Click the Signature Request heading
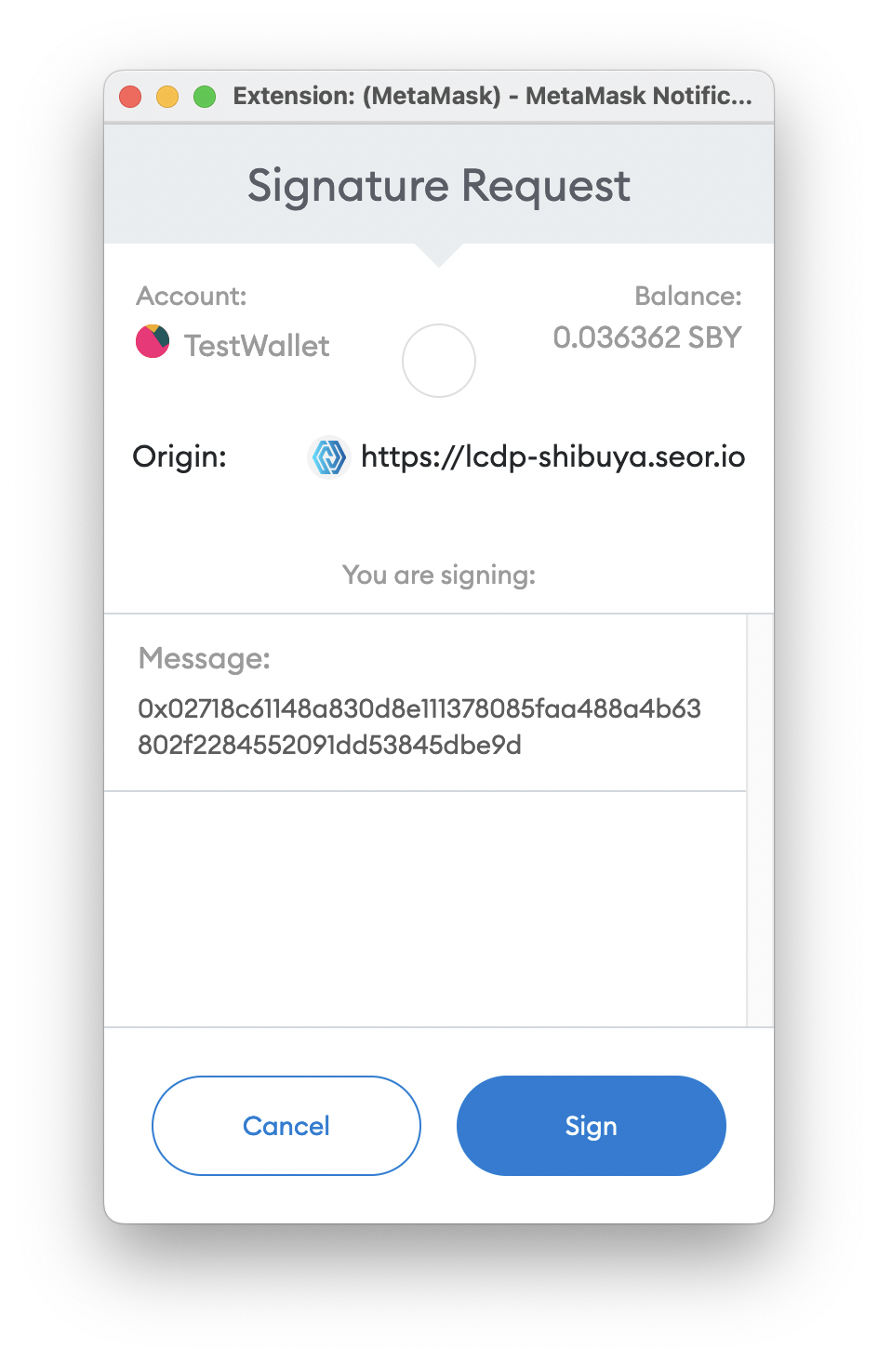 [x=439, y=185]
